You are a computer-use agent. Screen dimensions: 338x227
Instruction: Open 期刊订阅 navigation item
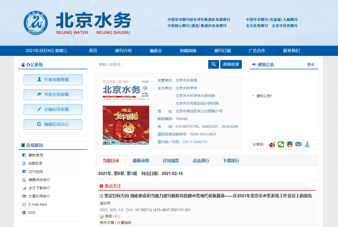pyautogui.click(x=223, y=51)
